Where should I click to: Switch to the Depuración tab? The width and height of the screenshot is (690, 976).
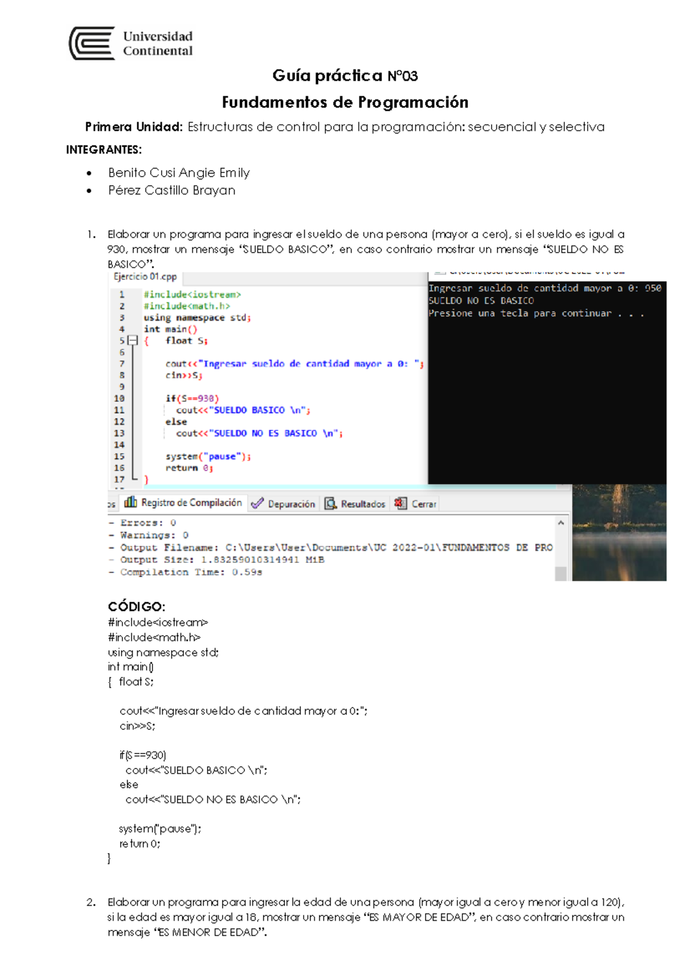[x=291, y=504]
